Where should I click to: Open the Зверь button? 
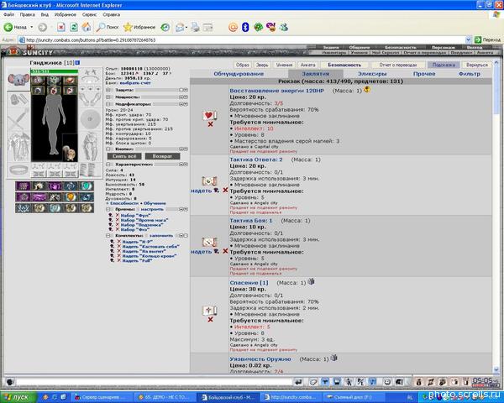point(262,65)
